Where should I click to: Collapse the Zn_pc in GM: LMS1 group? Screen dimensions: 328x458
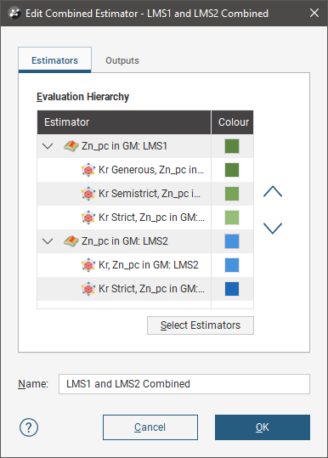tap(48, 146)
